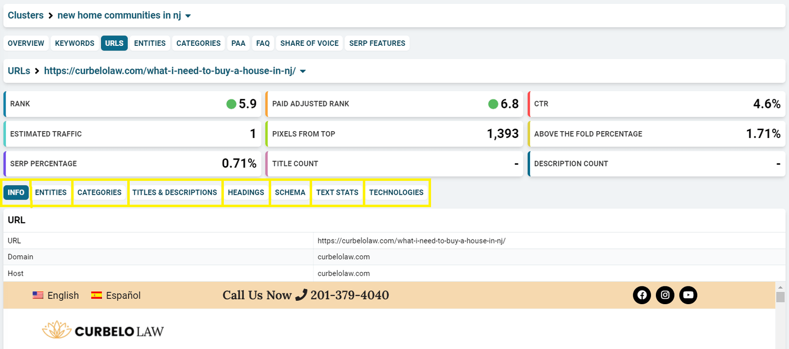The width and height of the screenshot is (789, 349).
Task: Click the preview pane scrollbar thumb
Action: click(x=780, y=297)
